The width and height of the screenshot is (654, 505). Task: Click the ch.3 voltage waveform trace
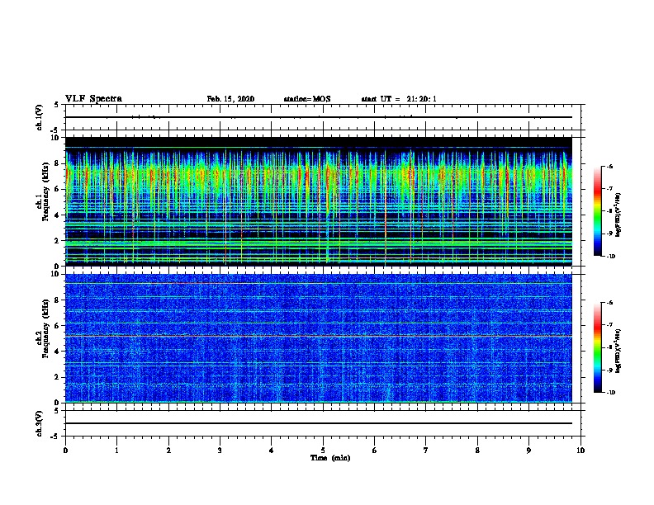pyautogui.click(x=319, y=423)
